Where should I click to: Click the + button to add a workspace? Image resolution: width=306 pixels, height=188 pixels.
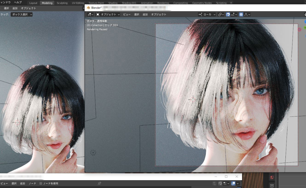[x=231, y=3]
